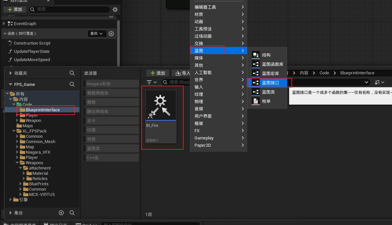Open Editor Tools submenu

(x=219, y=7)
